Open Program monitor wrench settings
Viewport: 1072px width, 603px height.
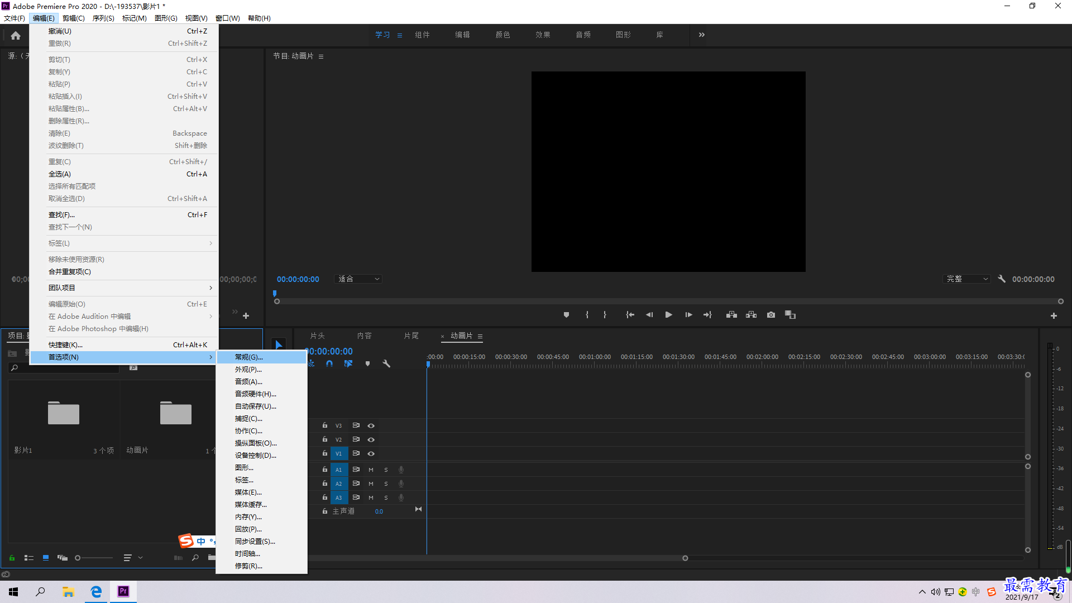[x=1002, y=279]
